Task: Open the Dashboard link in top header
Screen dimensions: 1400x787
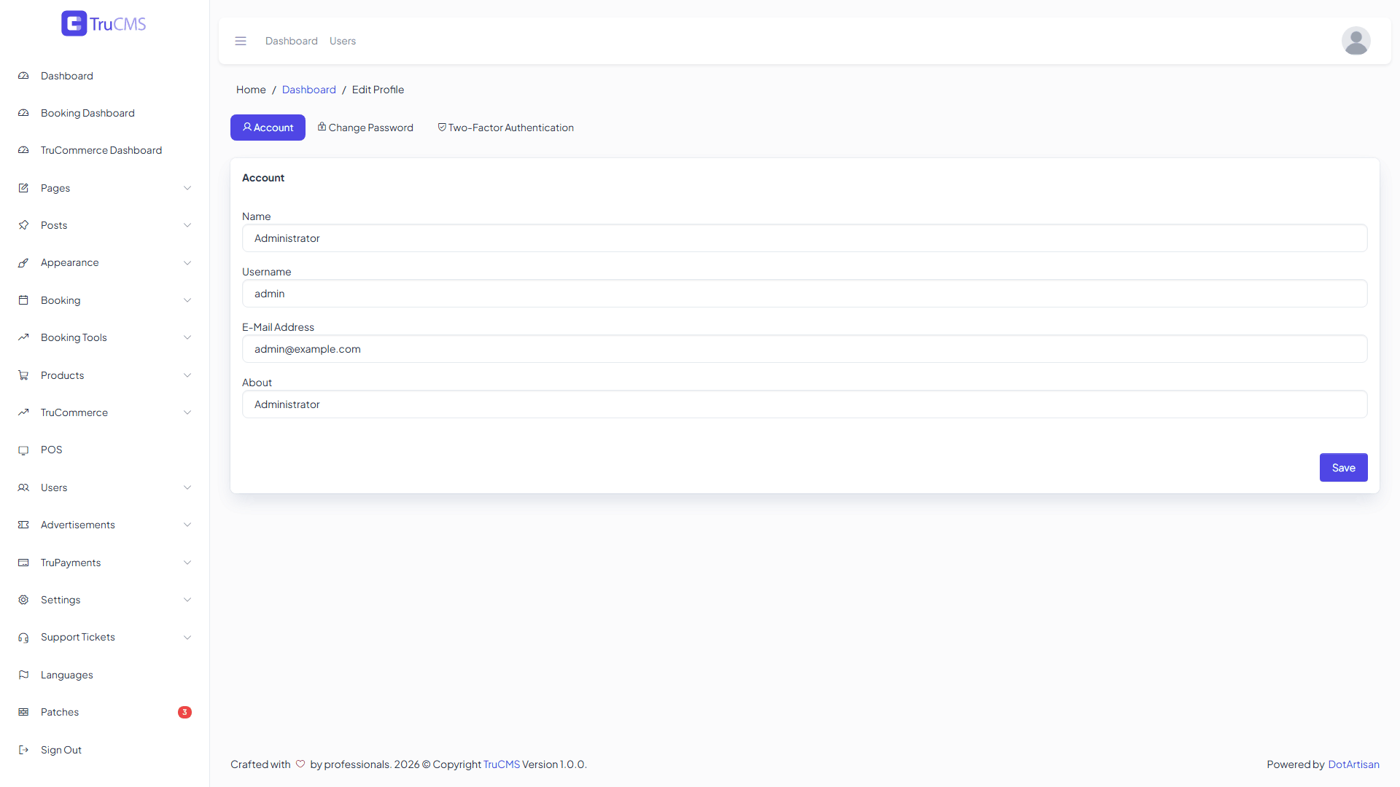Action: (x=292, y=41)
